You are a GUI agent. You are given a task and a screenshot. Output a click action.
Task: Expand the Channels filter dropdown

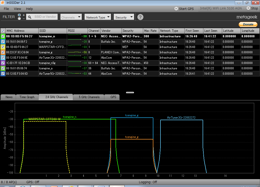pyautogui.click(x=71, y=17)
